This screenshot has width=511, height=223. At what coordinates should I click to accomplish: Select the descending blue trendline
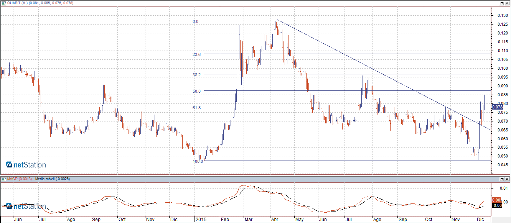tap(384, 74)
